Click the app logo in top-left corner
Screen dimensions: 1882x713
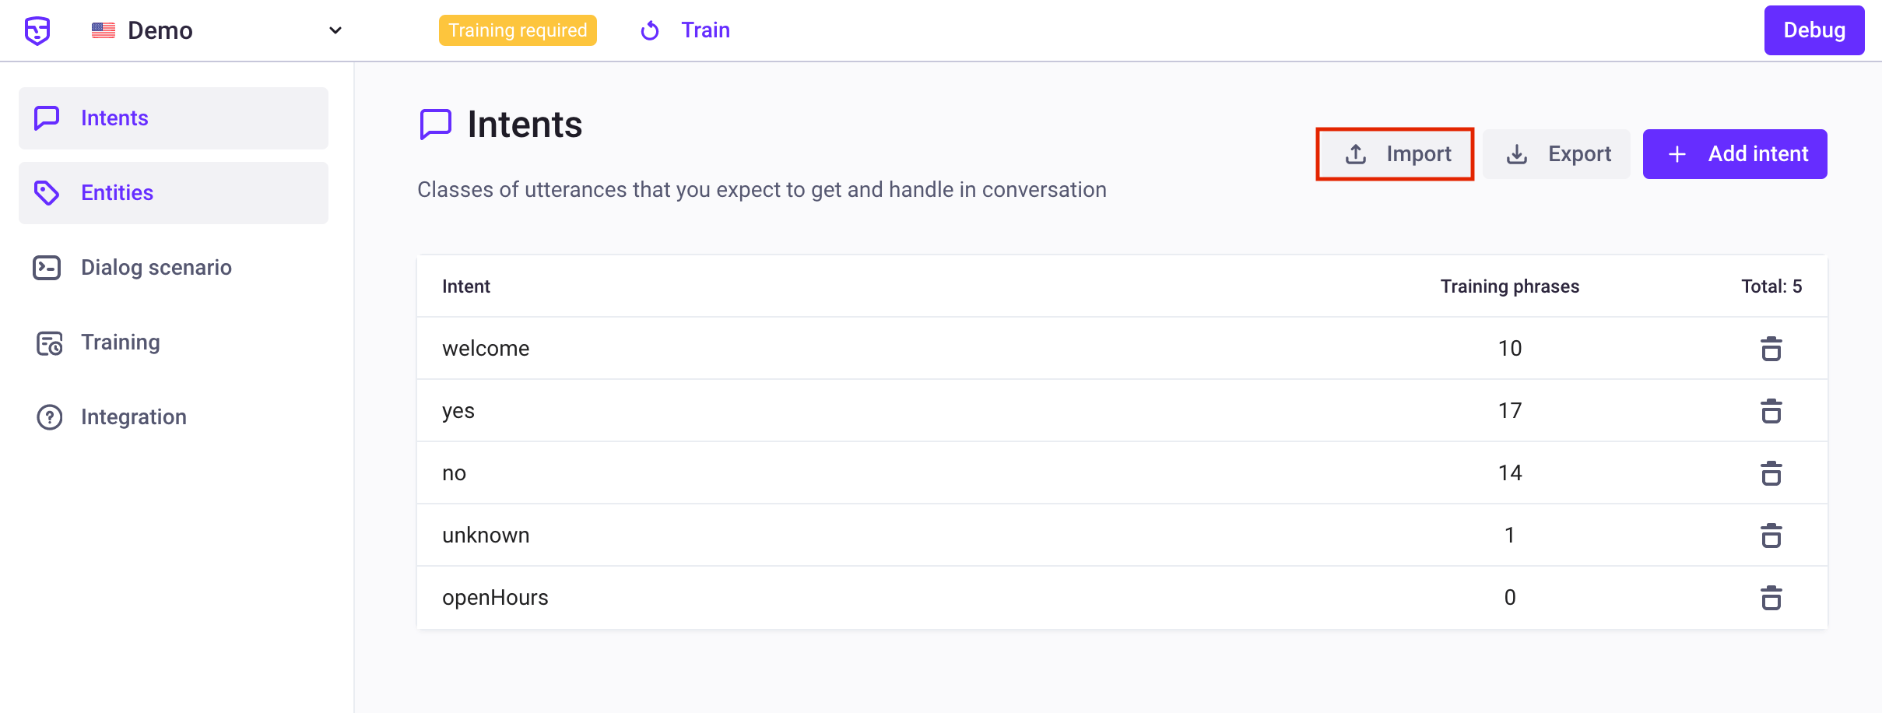(x=37, y=30)
